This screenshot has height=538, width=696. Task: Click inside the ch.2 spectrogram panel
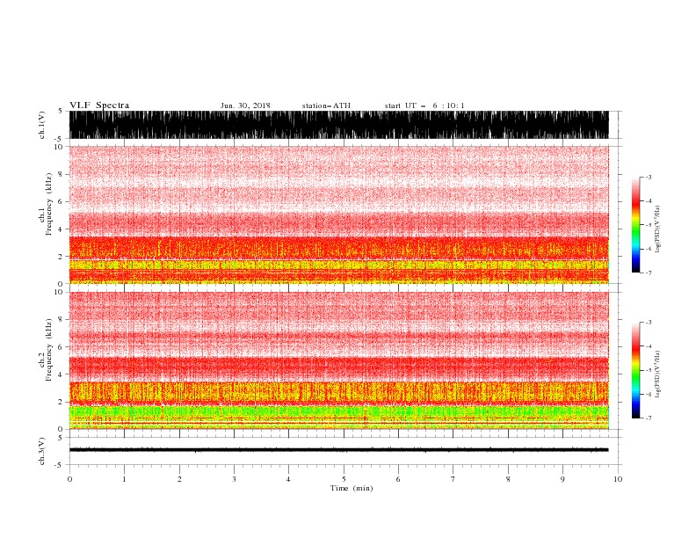pyautogui.click(x=338, y=360)
